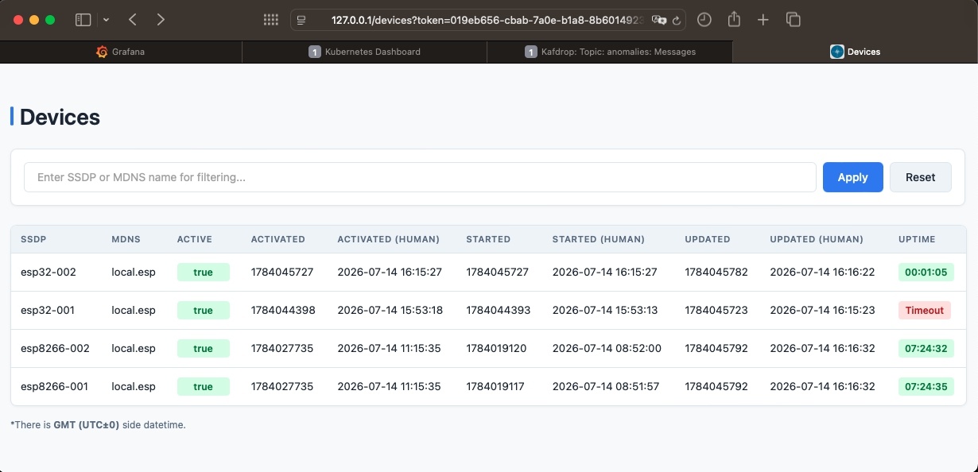Select the esp32-001 device name
The width and height of the screenshot is (978, 472).
point(48,310)
